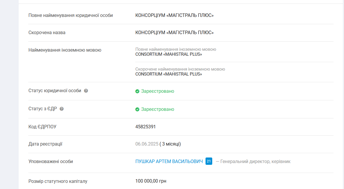Viewport: 344px width, 189px height.
Task: Click green checkmark in legal entity status row
Action: pyautogui.click(x=137, y=91)
